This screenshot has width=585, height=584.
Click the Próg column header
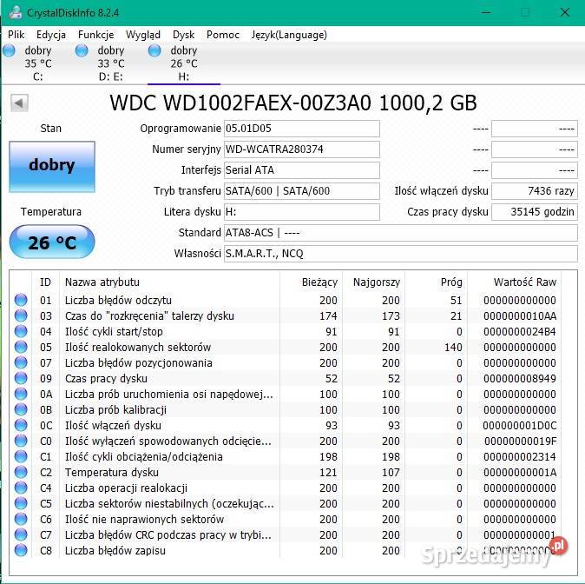click(436, 282)
